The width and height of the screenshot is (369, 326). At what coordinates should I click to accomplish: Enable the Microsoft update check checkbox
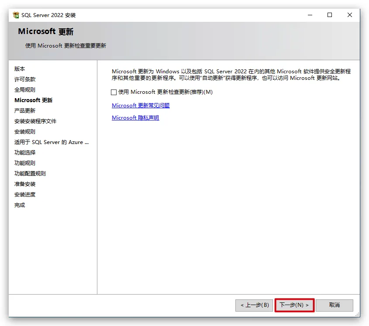(114, 92)
